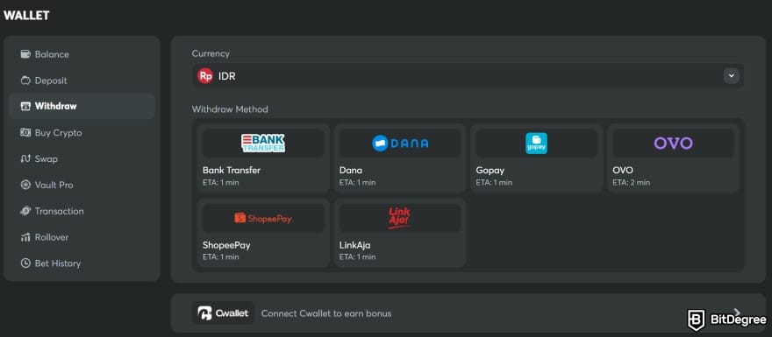Go to the Deposit section

[x=82, y=80]
